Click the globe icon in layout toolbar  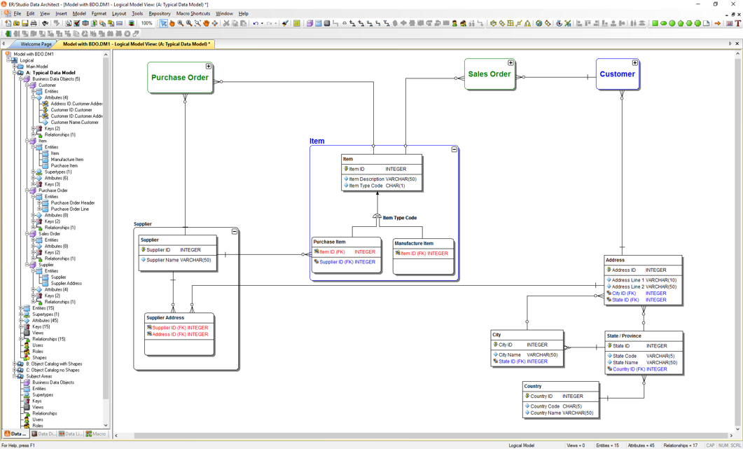point(539,23)
